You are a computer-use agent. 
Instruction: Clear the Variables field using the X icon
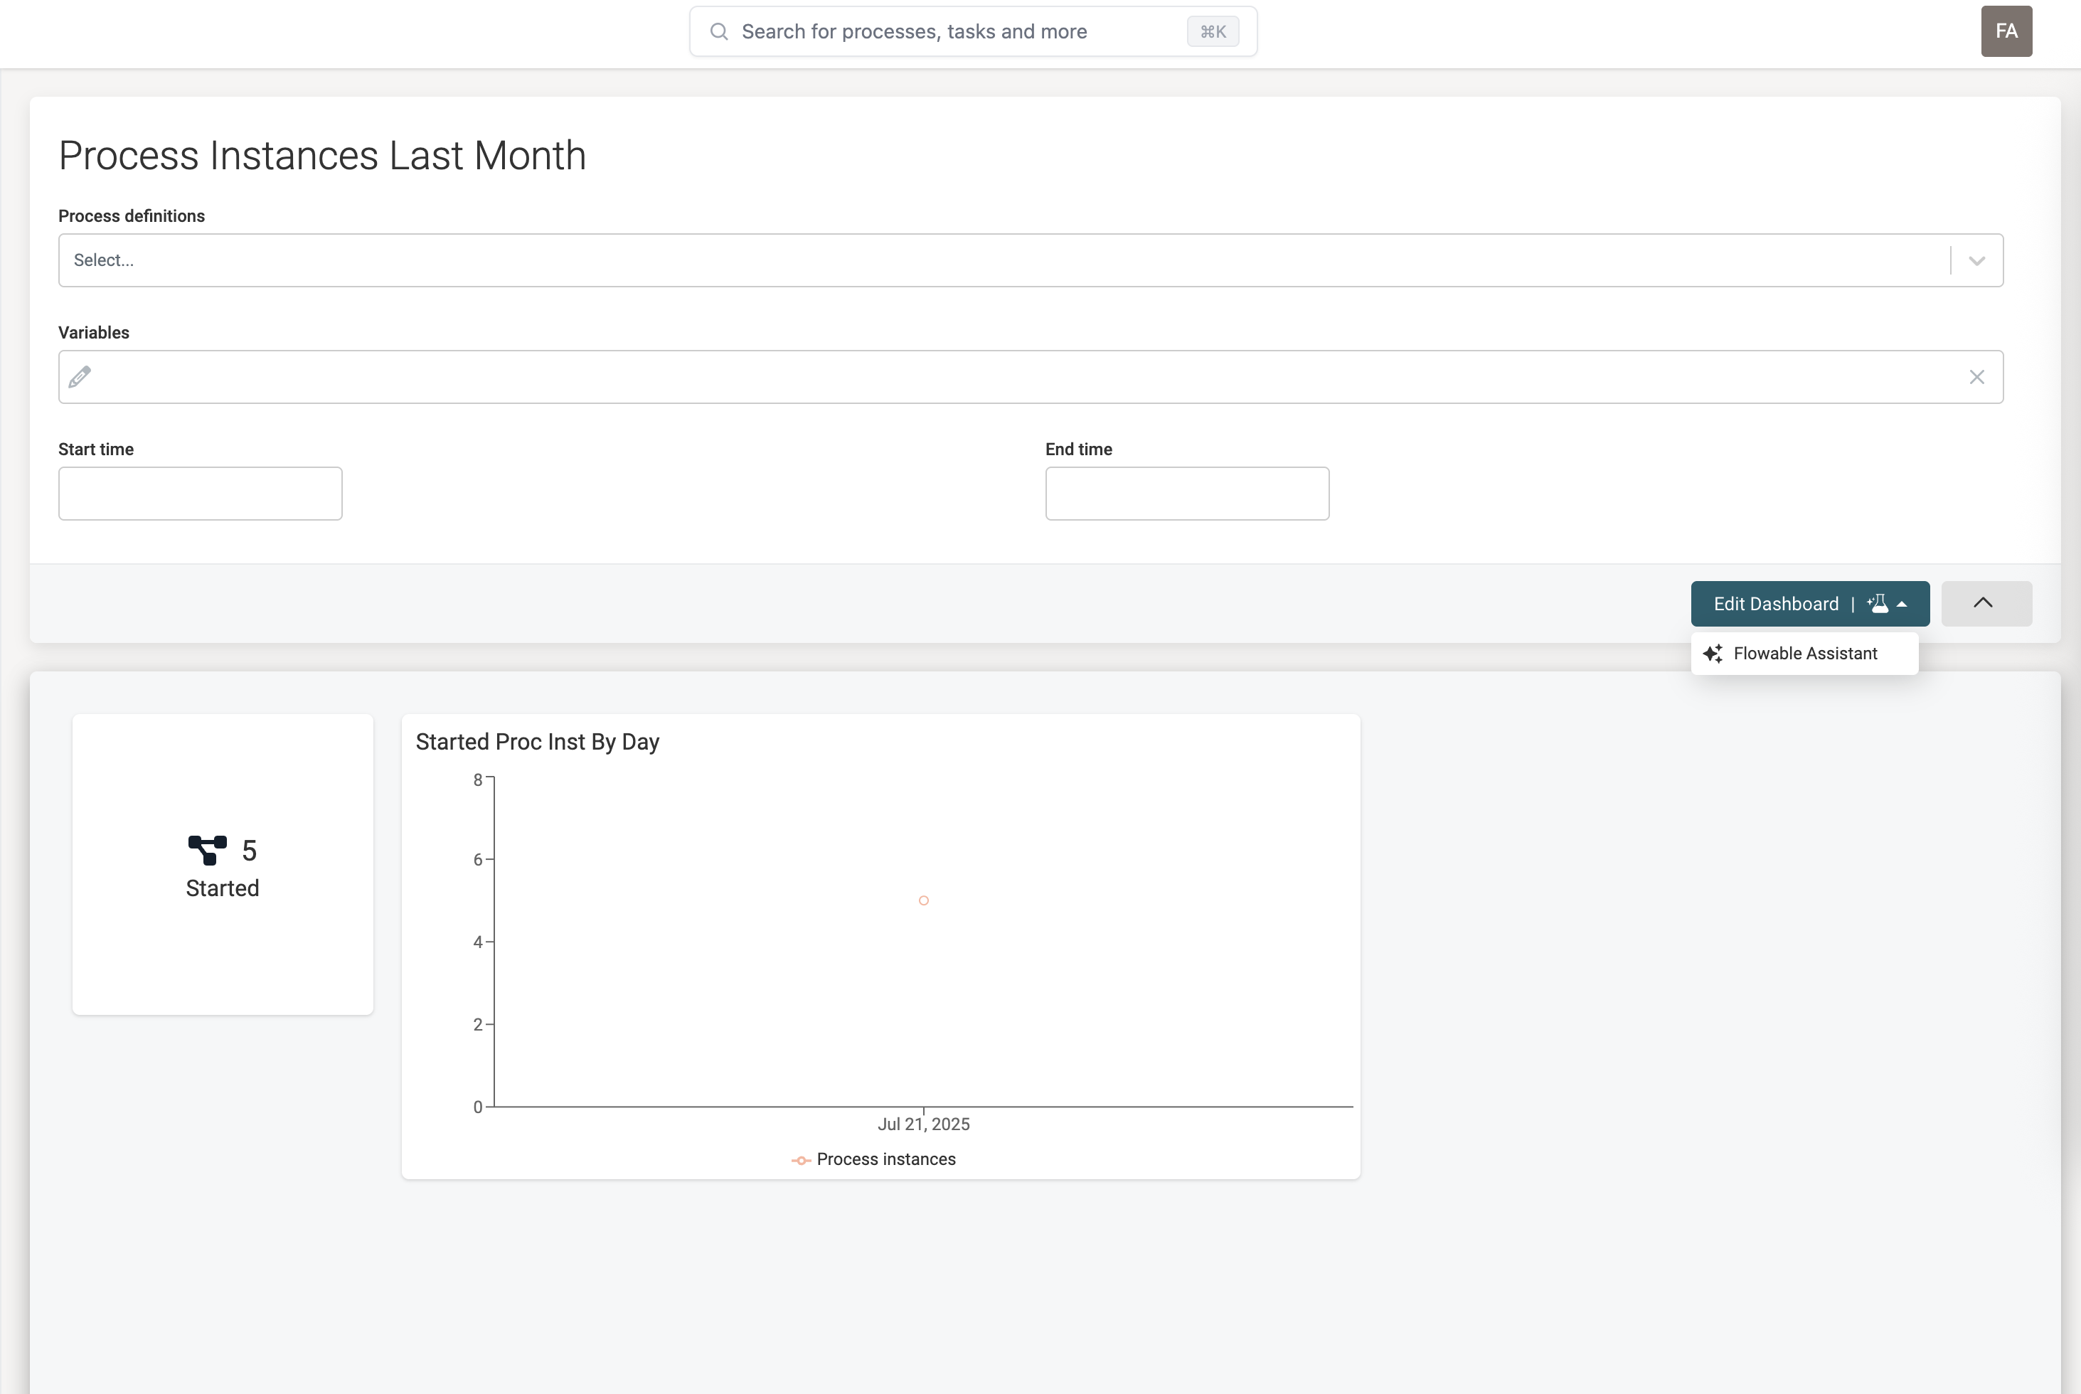click(1977, 377)
